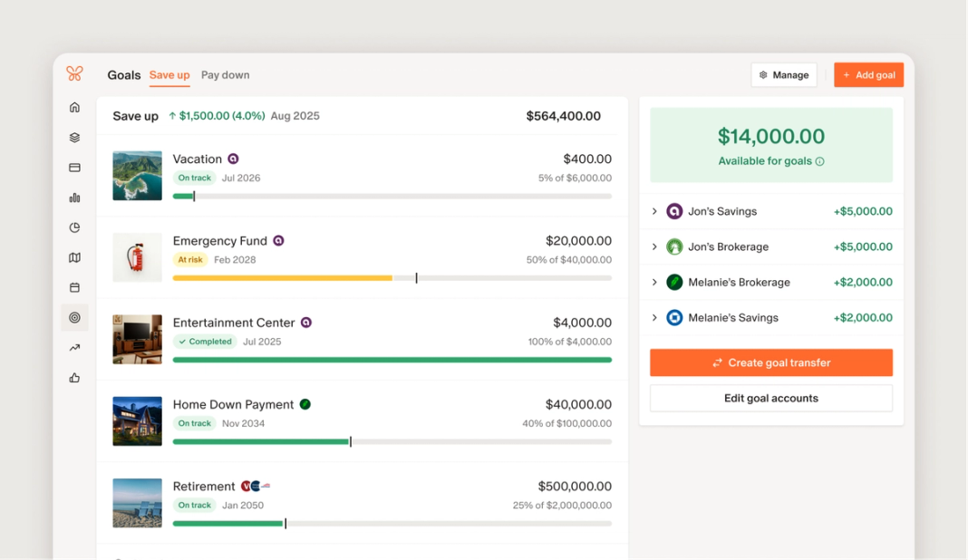Screen dimensions: 968x560
Task: Click the stacked layers sidebar icon
Action: pos(74,138)
